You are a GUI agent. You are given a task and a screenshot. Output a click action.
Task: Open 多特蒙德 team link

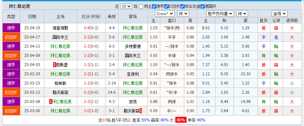tap(133, 46)
